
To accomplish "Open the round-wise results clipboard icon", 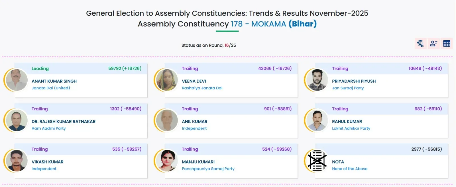I will coord(420,43).
